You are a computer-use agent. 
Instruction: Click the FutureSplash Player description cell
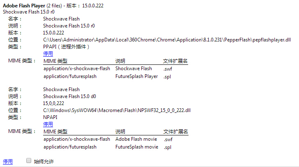[136, 76]
